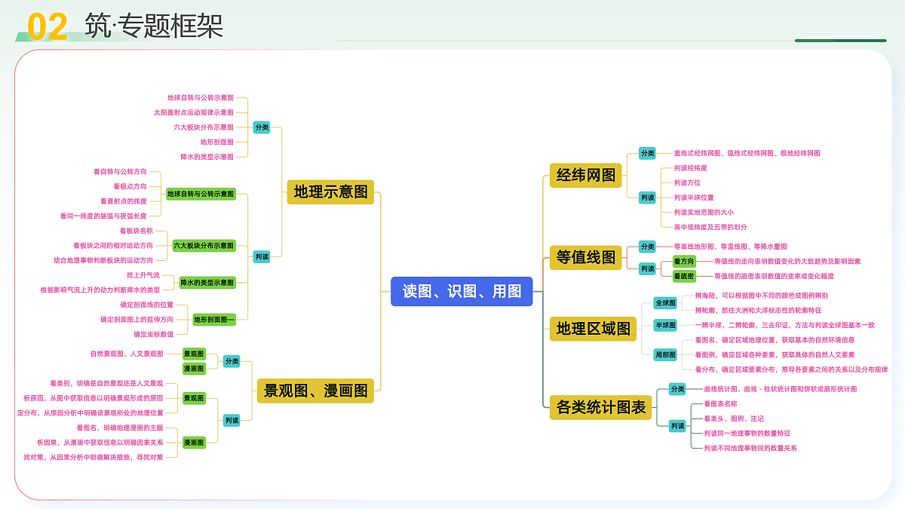This screenshot has height=509, width=905.
Task: Select the 等值线图 branch node
Action: pos(586,257)
